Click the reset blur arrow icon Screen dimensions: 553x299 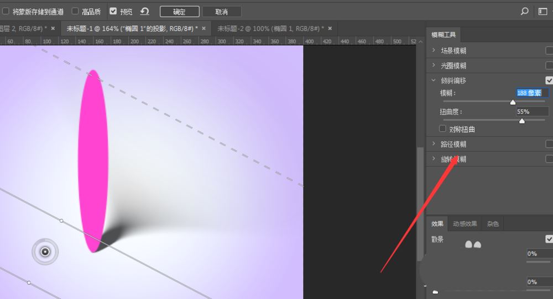coord(144,11)
